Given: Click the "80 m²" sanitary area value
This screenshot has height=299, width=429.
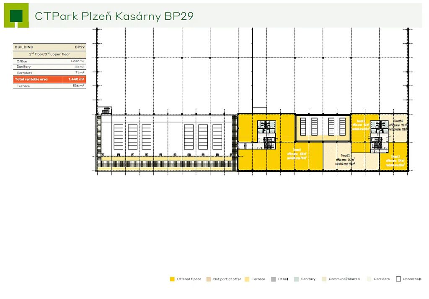Looking at the screenshot, I should pos(79,67).
